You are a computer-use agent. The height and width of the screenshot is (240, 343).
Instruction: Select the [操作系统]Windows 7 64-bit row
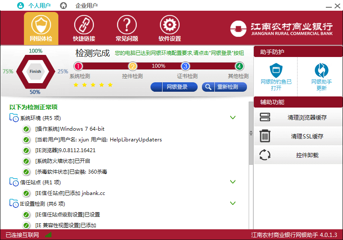point(70,129)
